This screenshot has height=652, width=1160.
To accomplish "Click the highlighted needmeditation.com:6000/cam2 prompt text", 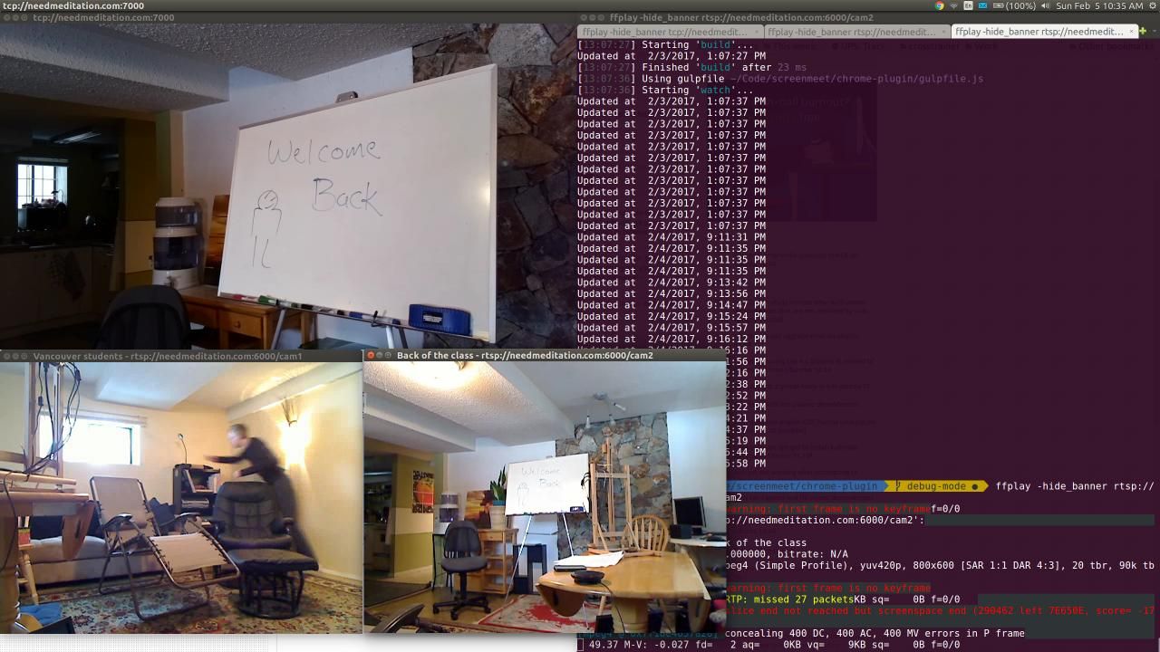I will pos(825,520).
